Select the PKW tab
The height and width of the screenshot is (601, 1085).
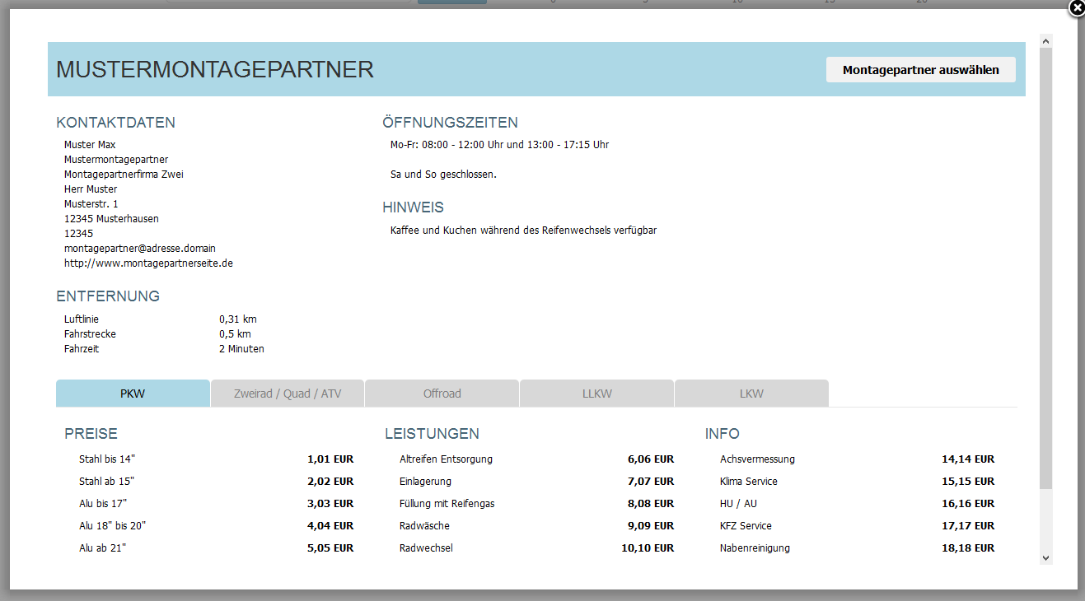pos(133,394)
